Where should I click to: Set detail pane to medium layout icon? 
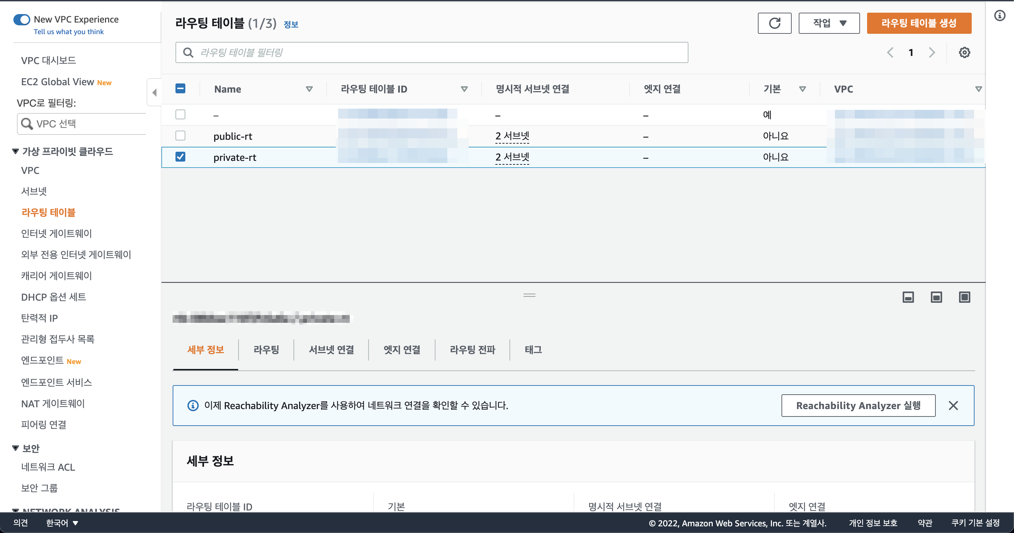pos(936,297)
